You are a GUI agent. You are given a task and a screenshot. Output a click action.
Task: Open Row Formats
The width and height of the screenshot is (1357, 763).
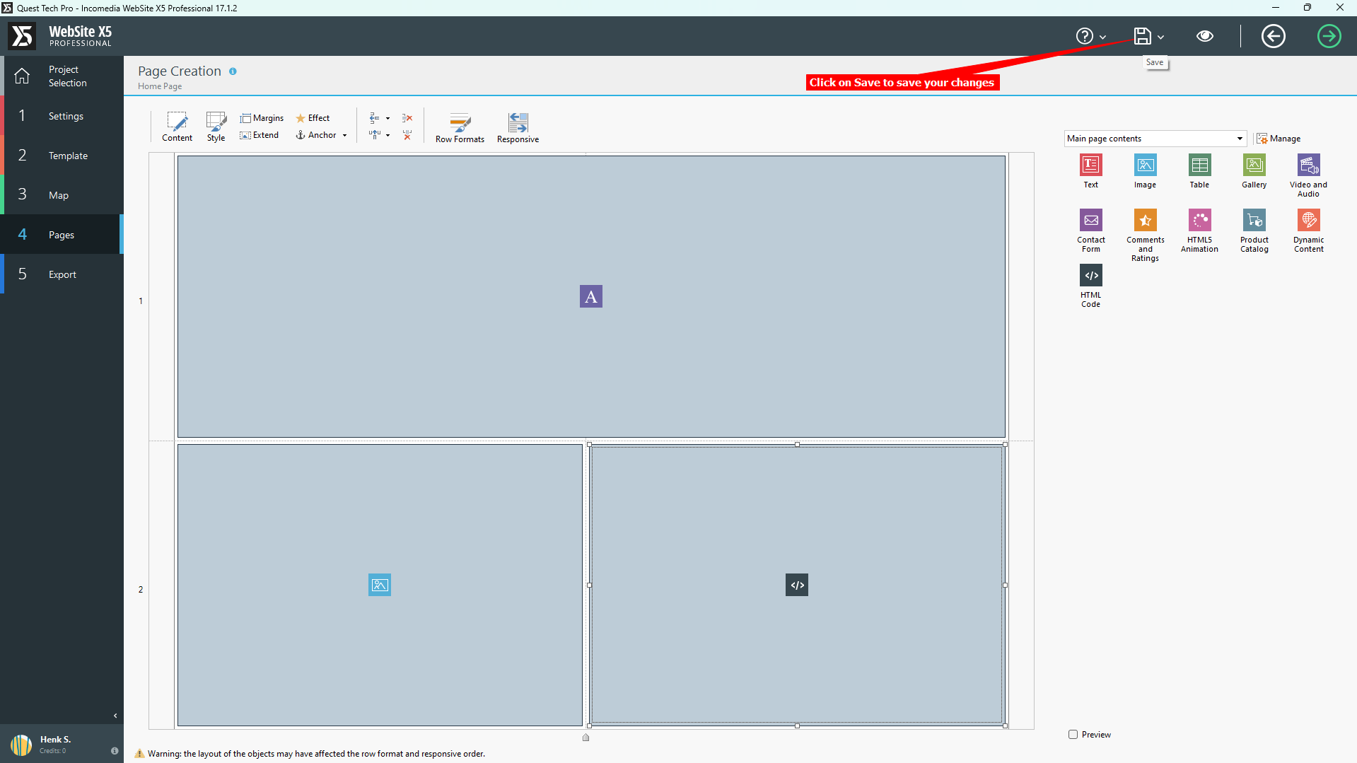[x=460, y=127]
